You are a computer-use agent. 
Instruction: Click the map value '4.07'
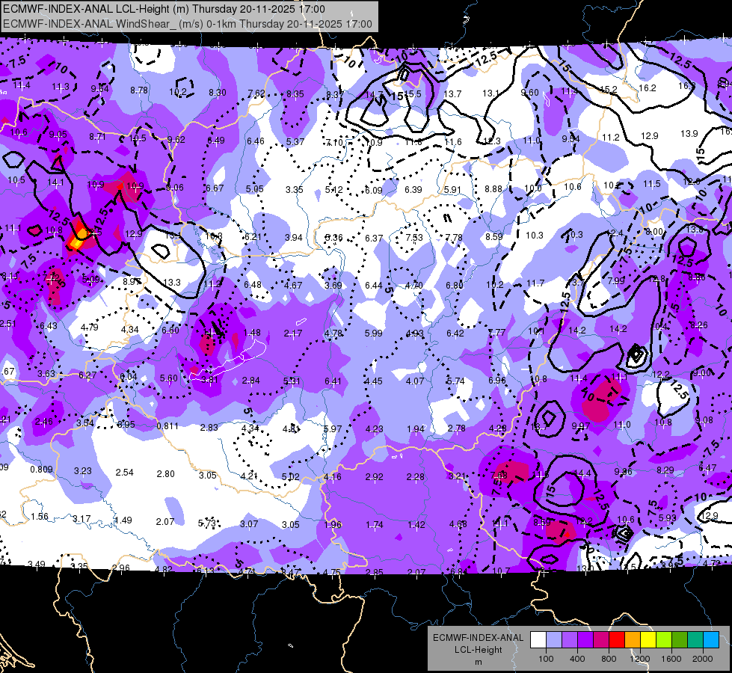(x=415, y=381)
